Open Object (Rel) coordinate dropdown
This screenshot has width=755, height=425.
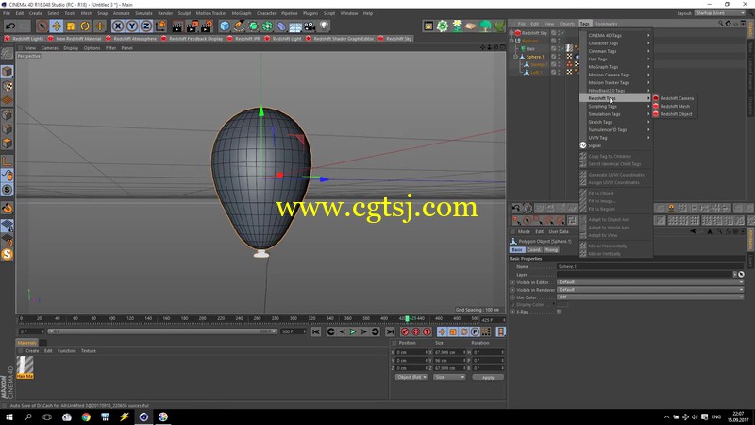tap(411, 377)
